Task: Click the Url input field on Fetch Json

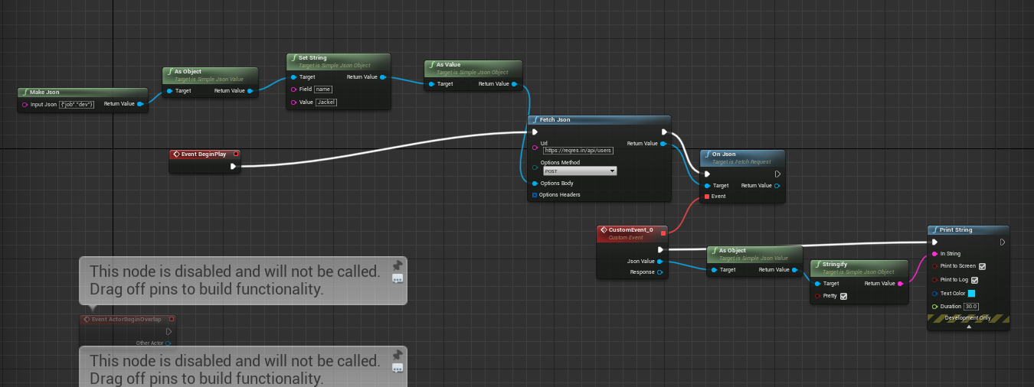Action: coord(578,151)
